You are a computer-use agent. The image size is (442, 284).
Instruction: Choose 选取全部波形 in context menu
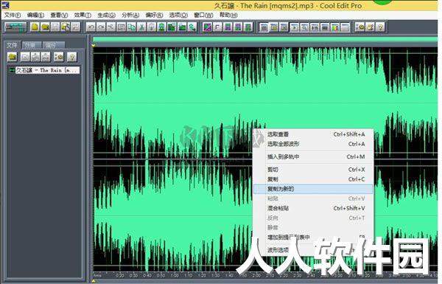[314, 144]
